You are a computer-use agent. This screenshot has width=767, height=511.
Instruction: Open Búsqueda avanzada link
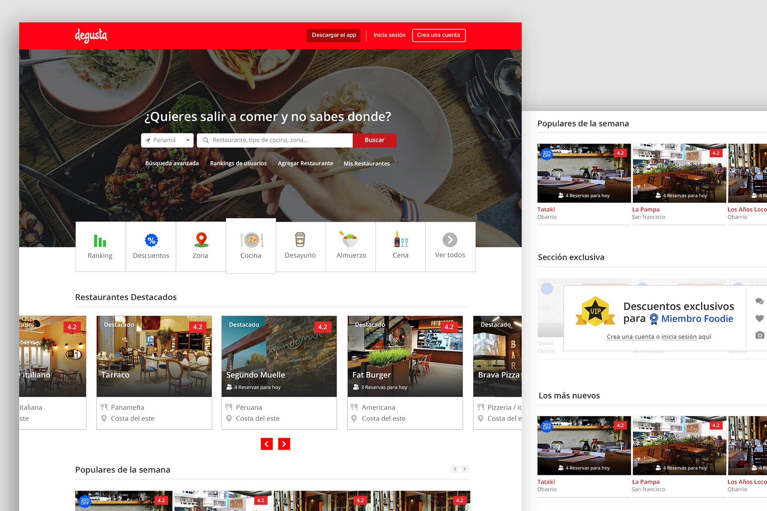[x=172, y=163]
